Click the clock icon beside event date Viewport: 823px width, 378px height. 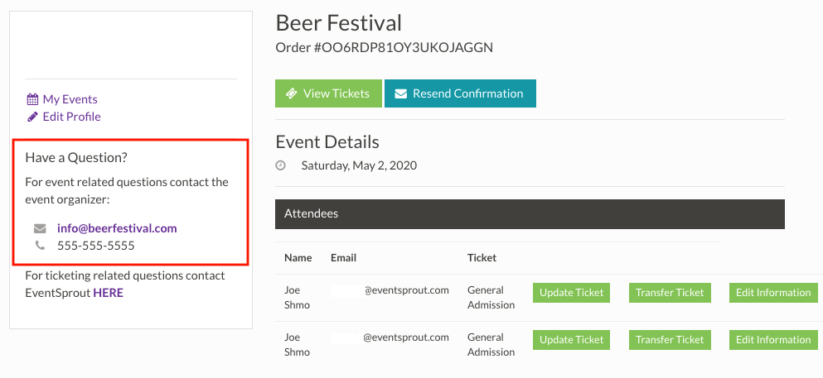tap(281, 165)
